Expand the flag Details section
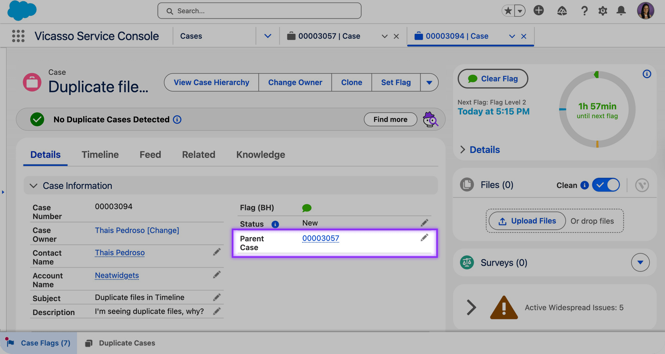 (x=480, y=150)
